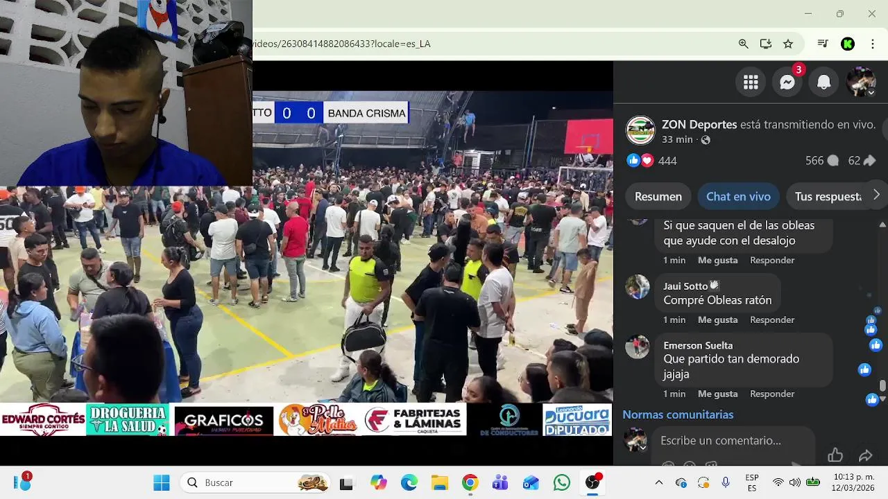Open the account profile picture menu
The image size is (888, 499).
pyautogui.click(x=861, y=83)
